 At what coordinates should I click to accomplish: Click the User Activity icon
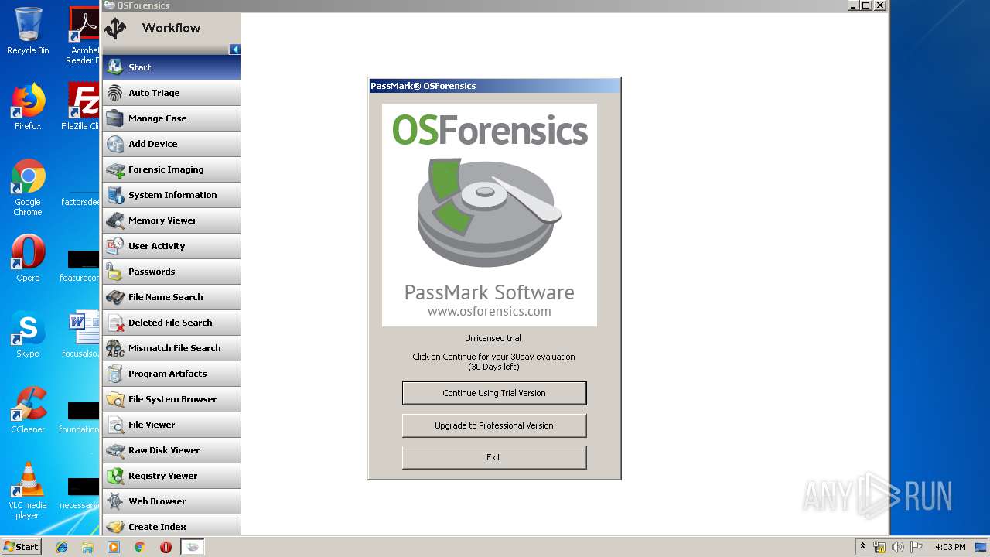tap(114, 246)
